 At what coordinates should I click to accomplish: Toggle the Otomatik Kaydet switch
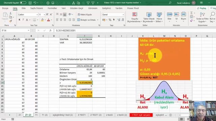coord(23,3)
